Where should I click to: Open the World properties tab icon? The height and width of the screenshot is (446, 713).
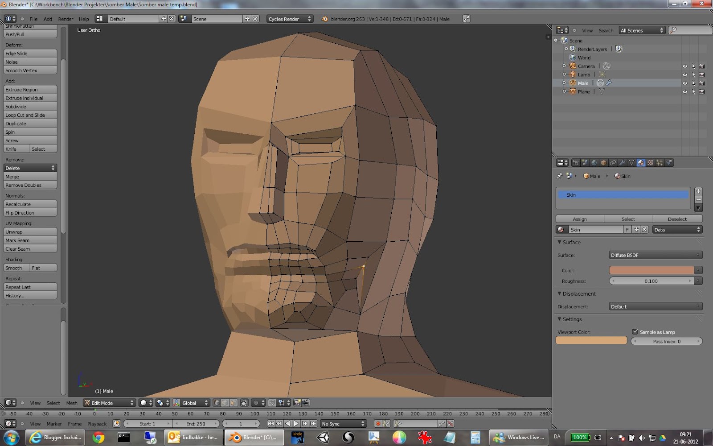(x=594, y=163)
